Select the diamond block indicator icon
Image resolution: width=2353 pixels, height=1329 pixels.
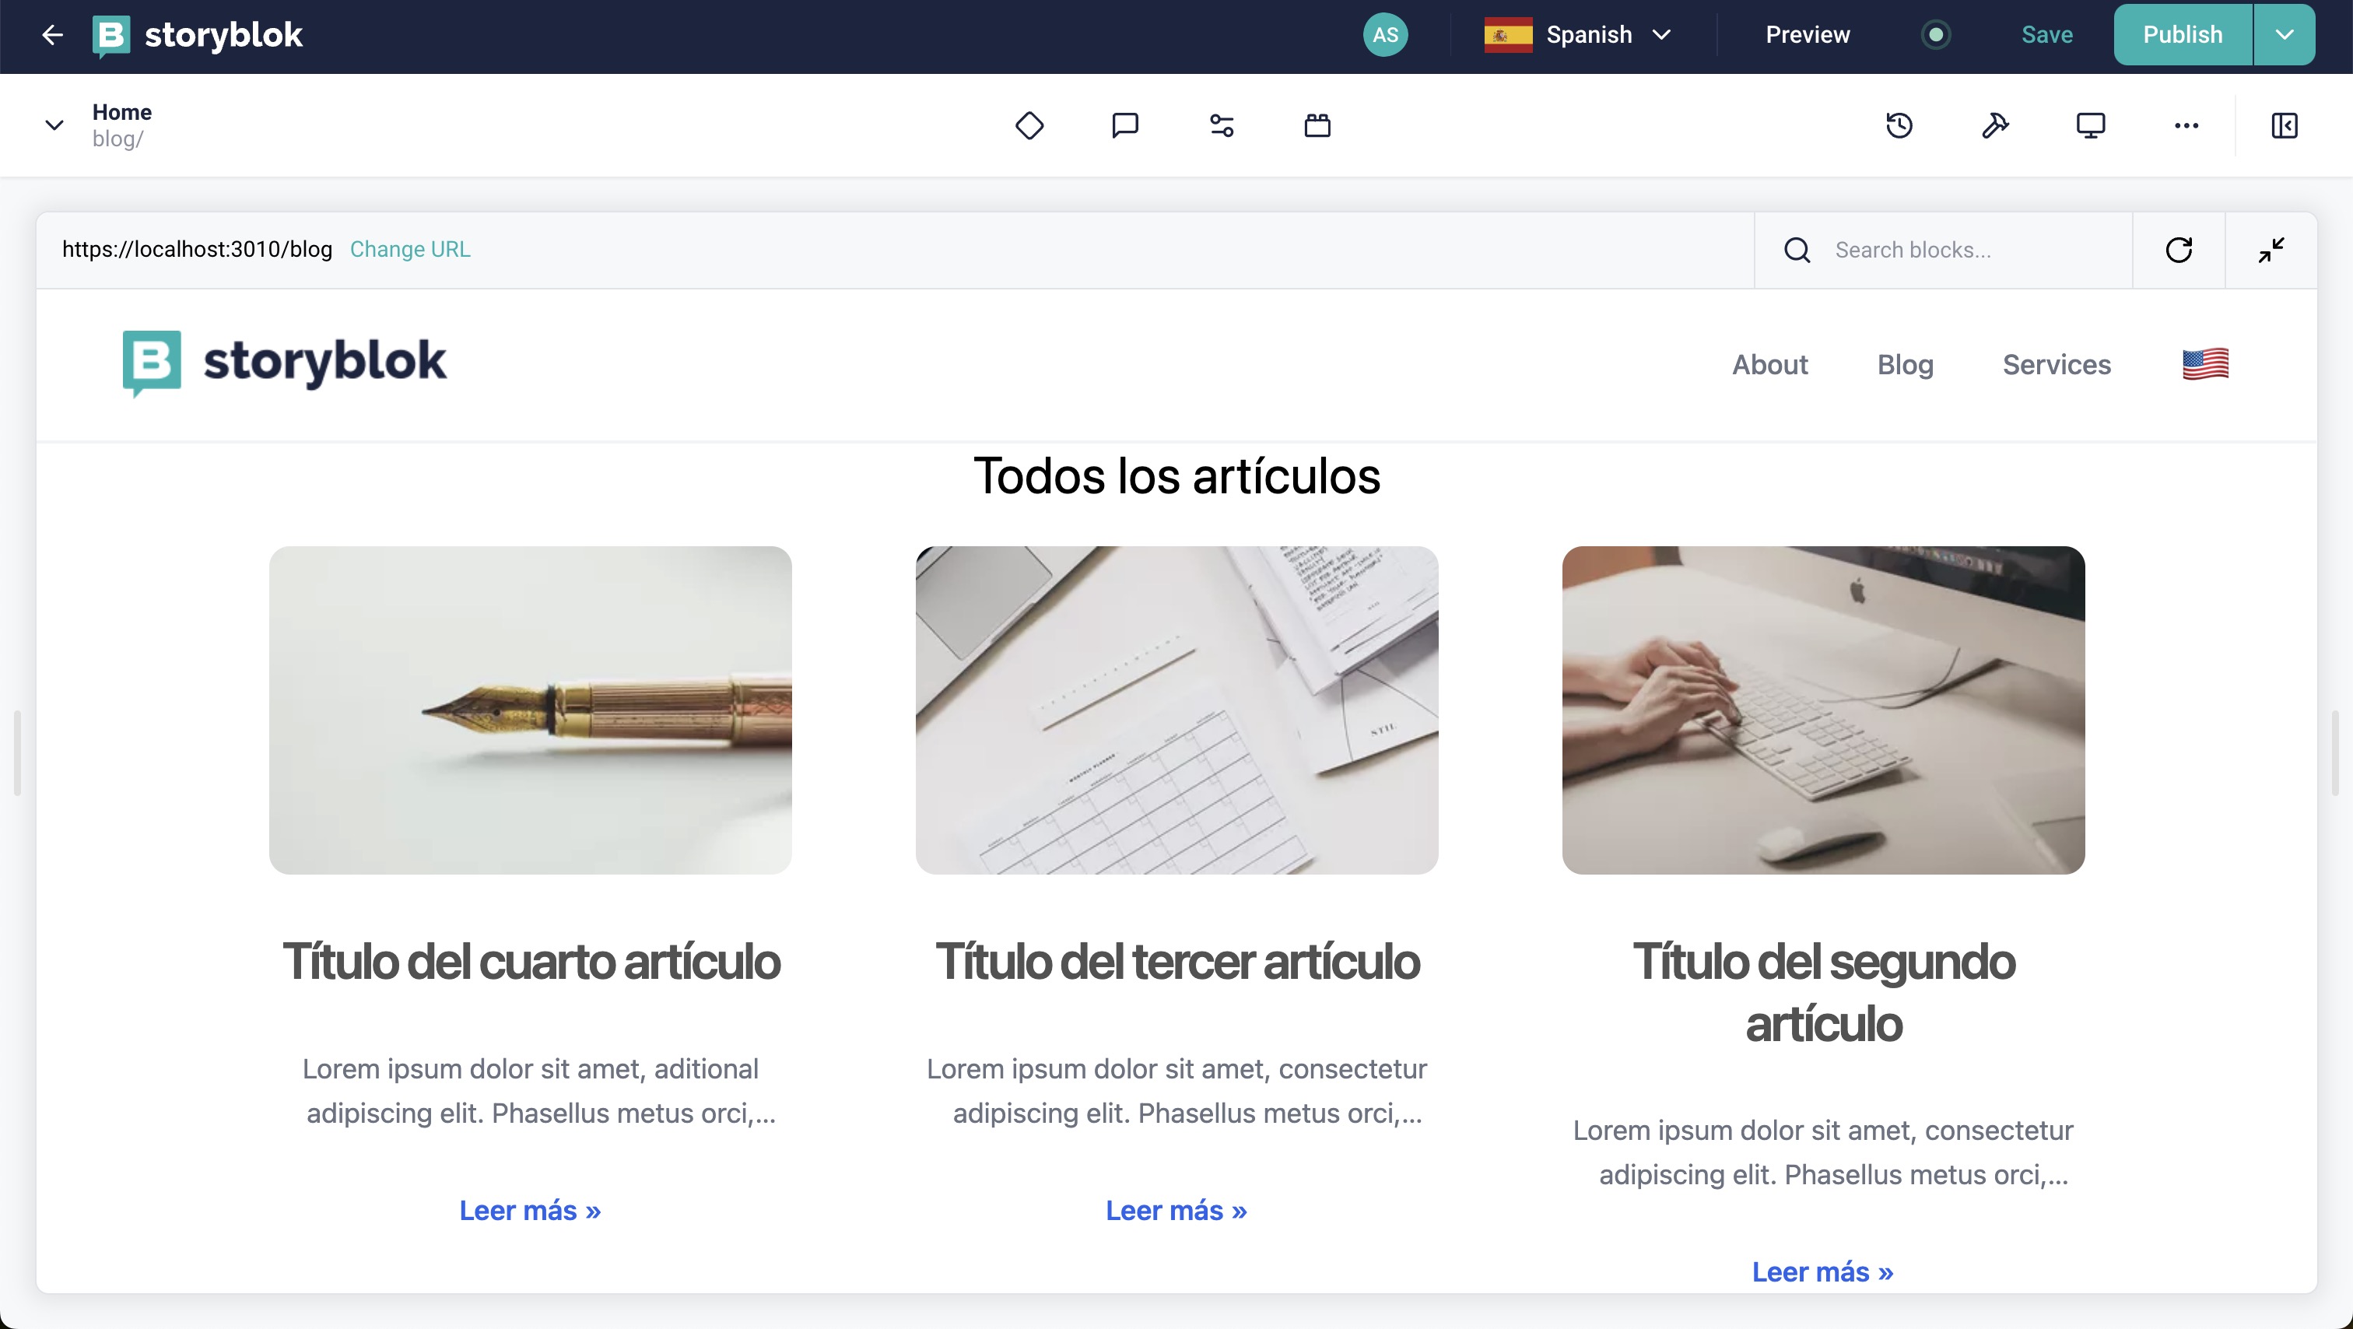point(1029,125)
